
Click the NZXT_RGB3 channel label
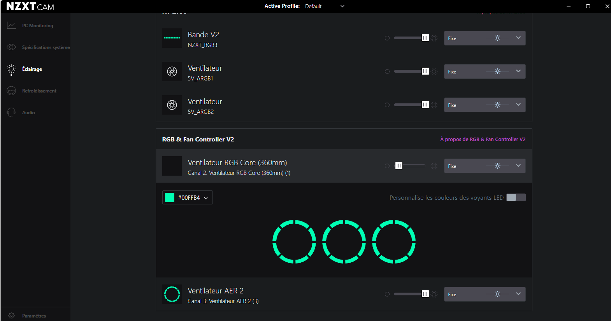pos(202,45)
